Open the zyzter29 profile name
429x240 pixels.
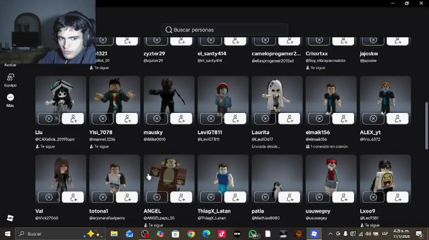pyautogui.click(x=154, y=53)
